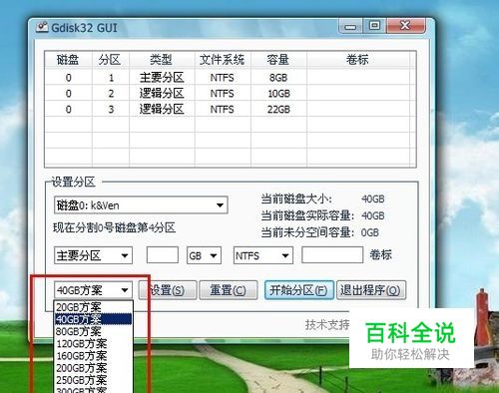This screenshot has height=393, width=499.
Task: Close the Gdisk32 GUI window
Action: [x=405, y=26]
